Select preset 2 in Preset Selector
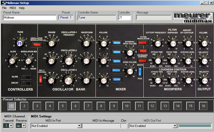This screenshot has width=214, height=132. [x=24, y=106]
